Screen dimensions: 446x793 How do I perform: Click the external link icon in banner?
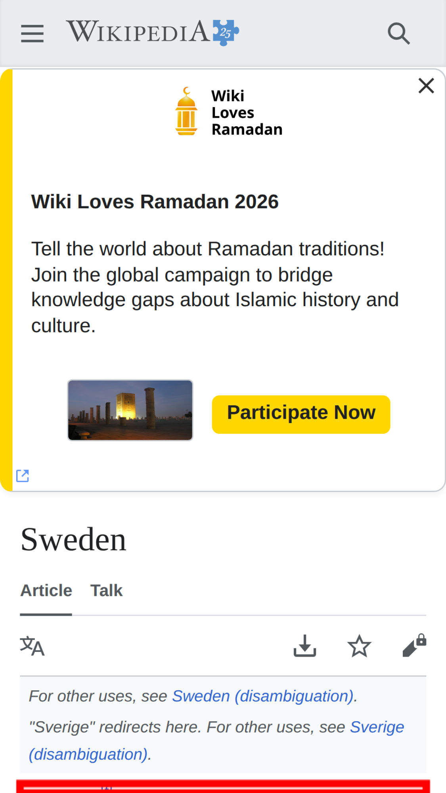point(23,476)
